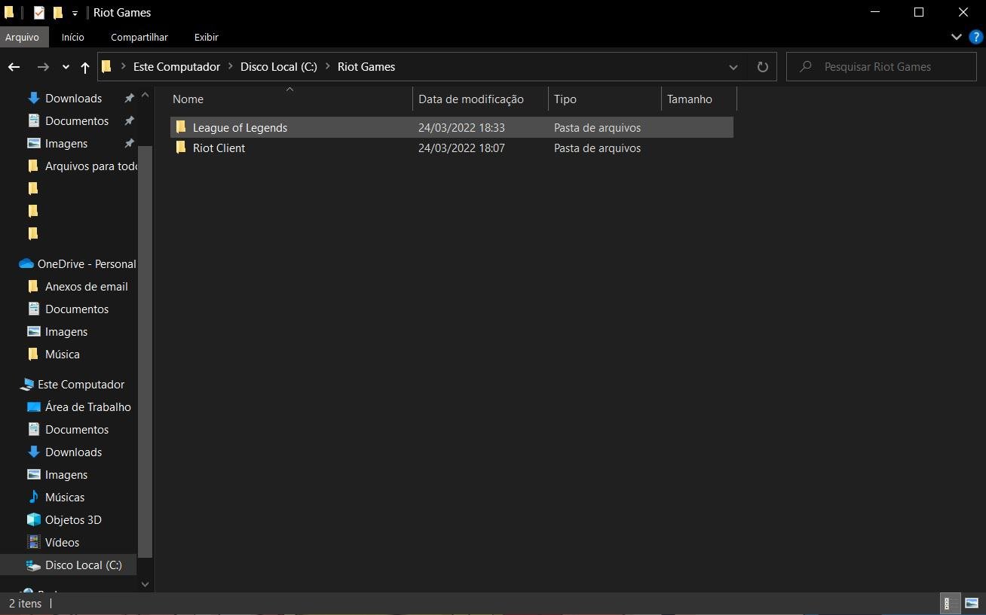
Task: Click the Área de Trabalho desktop icon
Action: 33,406
